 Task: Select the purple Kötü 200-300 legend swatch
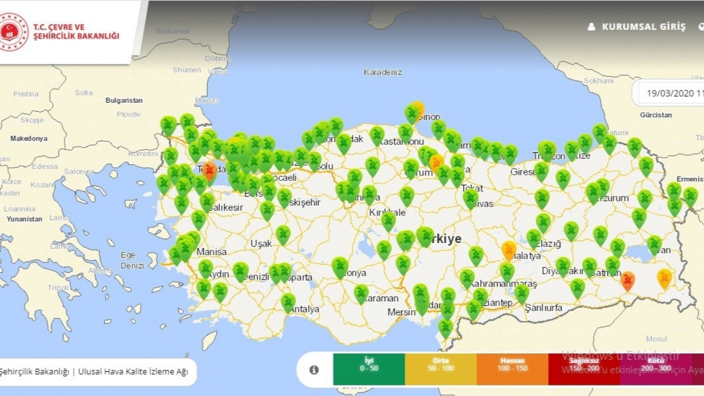click(x=656, y=369)
